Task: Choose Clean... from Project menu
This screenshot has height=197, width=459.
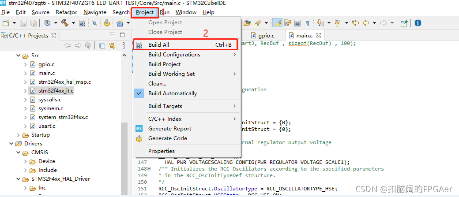Action: 187,84
